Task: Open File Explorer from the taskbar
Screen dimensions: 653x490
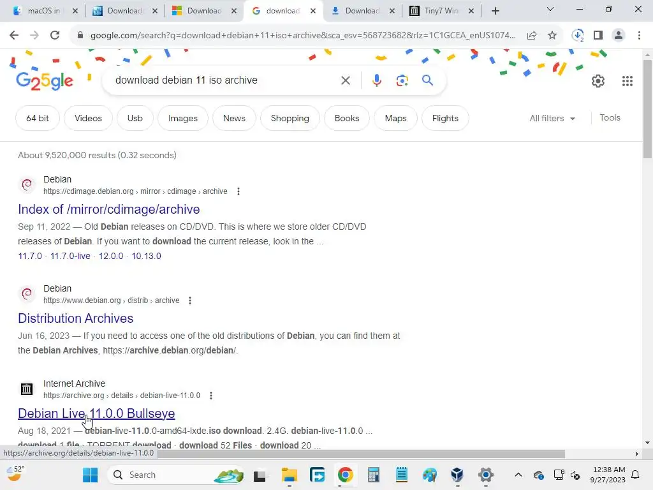Action: point(289,475)
